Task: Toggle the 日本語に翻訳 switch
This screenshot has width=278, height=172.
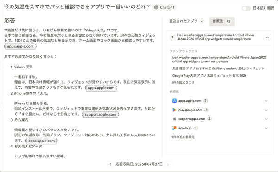Action: coord(246,8)
